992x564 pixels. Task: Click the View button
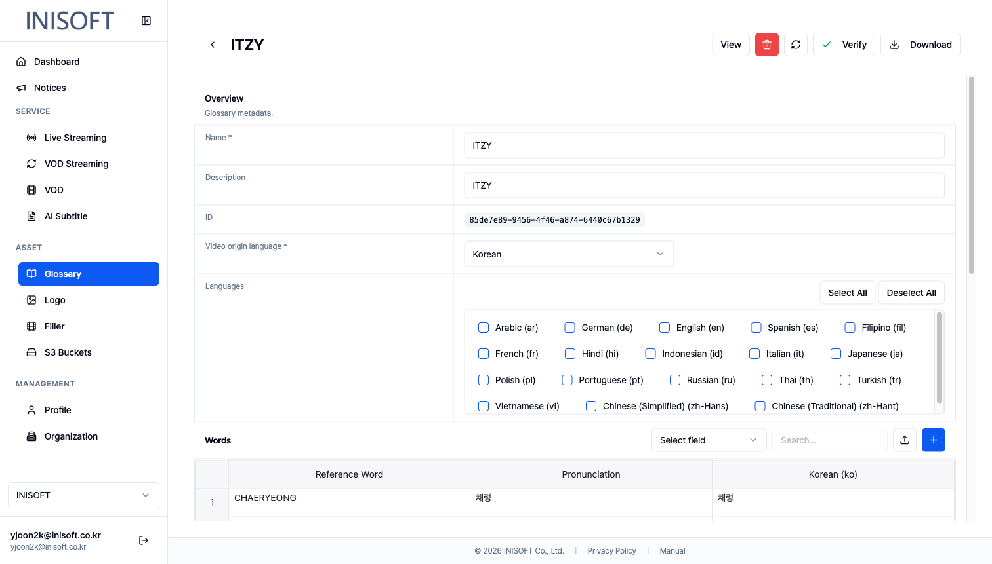731,45
